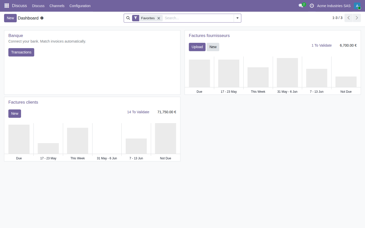Click Not Due bar in Factures clients

pyautogui.click(x=166, y=139)
